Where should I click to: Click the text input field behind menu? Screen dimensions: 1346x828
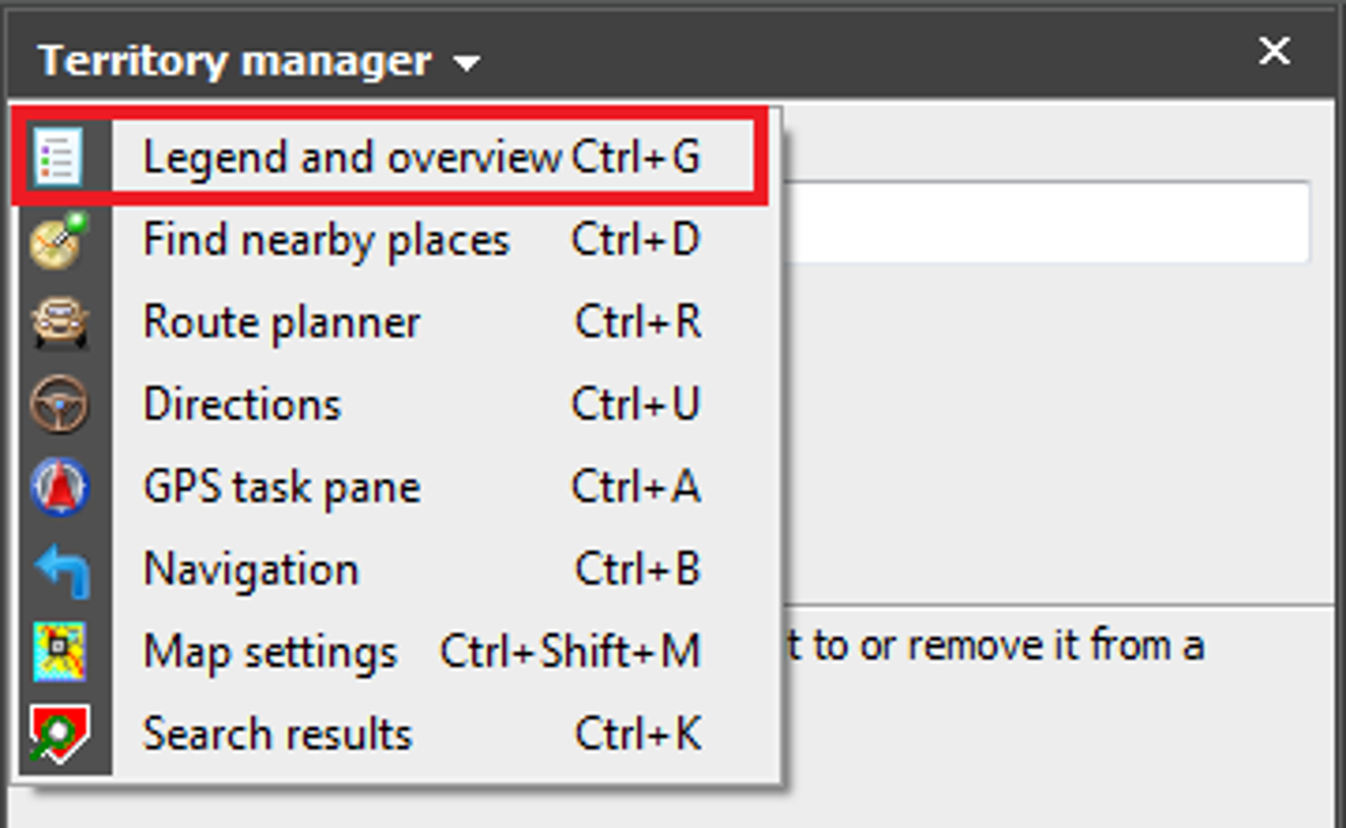(1046, 223)
